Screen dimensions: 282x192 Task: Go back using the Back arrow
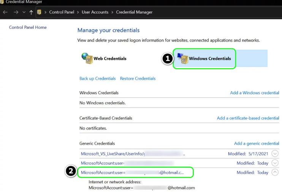pos(5,12)
